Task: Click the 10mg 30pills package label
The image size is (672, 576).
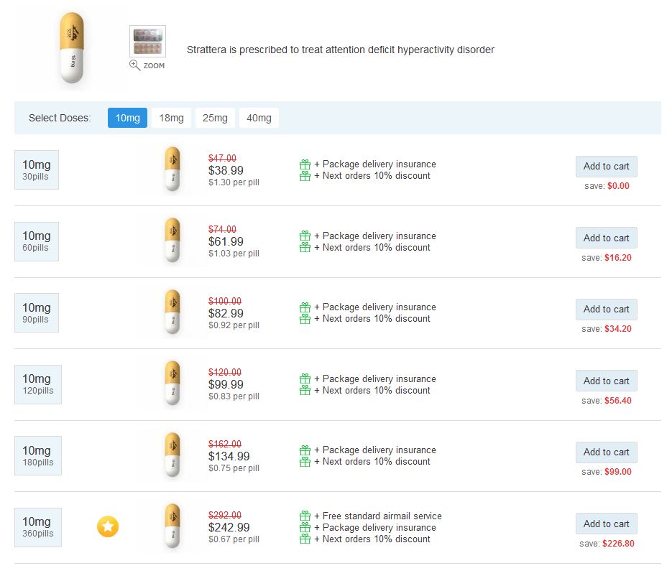Action: [37, 169]
